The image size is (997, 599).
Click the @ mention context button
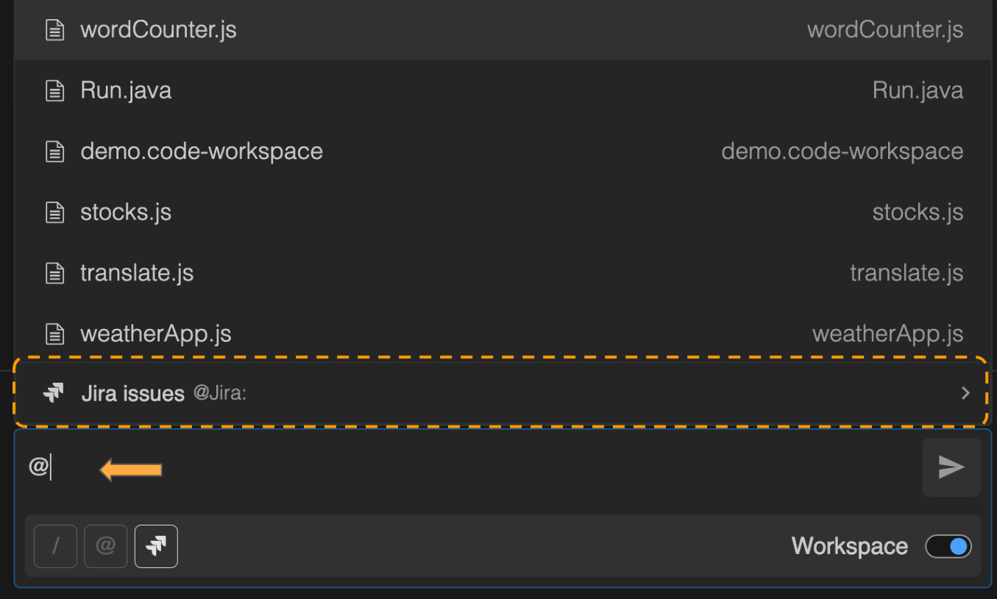[x=106, y=546]
